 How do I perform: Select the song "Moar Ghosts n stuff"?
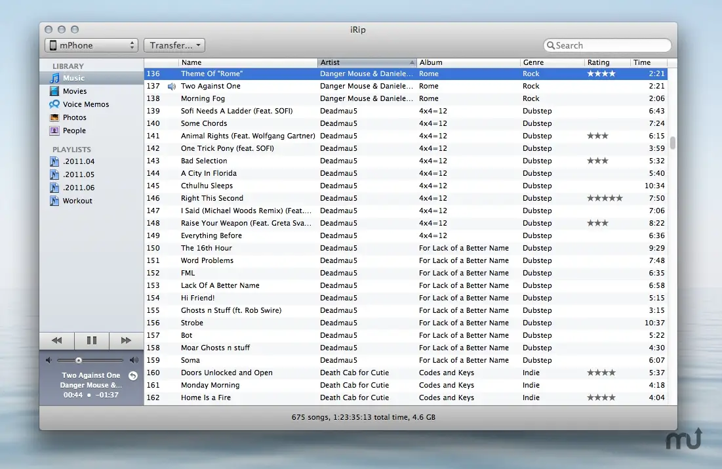[x=406, y=348]
